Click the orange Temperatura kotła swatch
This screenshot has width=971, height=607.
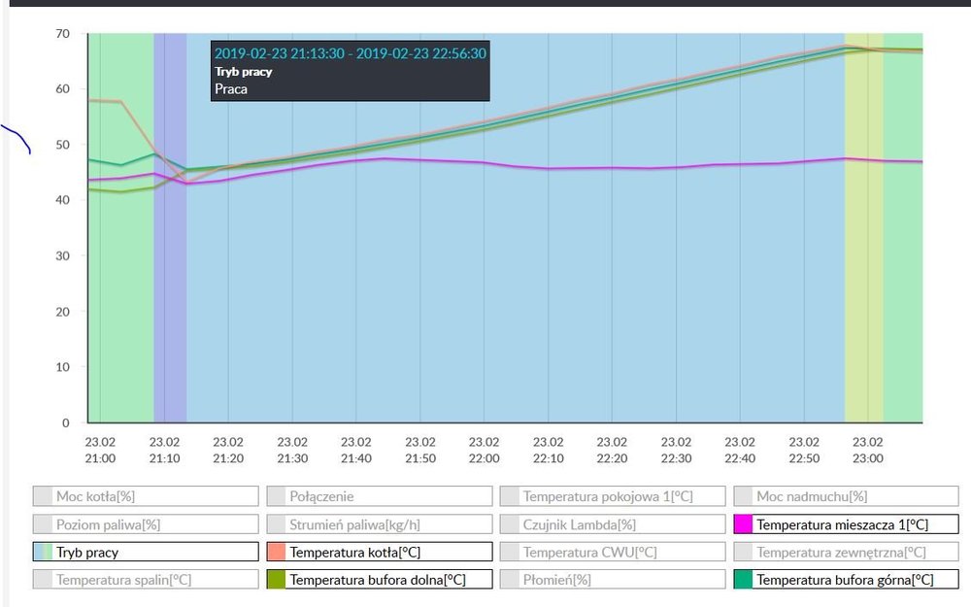tap(277, 552)
